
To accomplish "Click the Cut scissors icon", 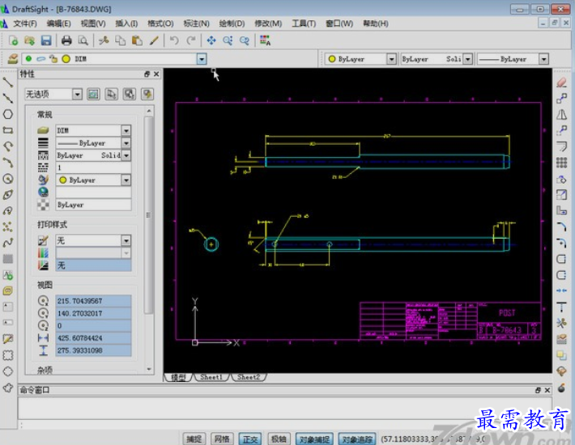I will tap(104, 40).
